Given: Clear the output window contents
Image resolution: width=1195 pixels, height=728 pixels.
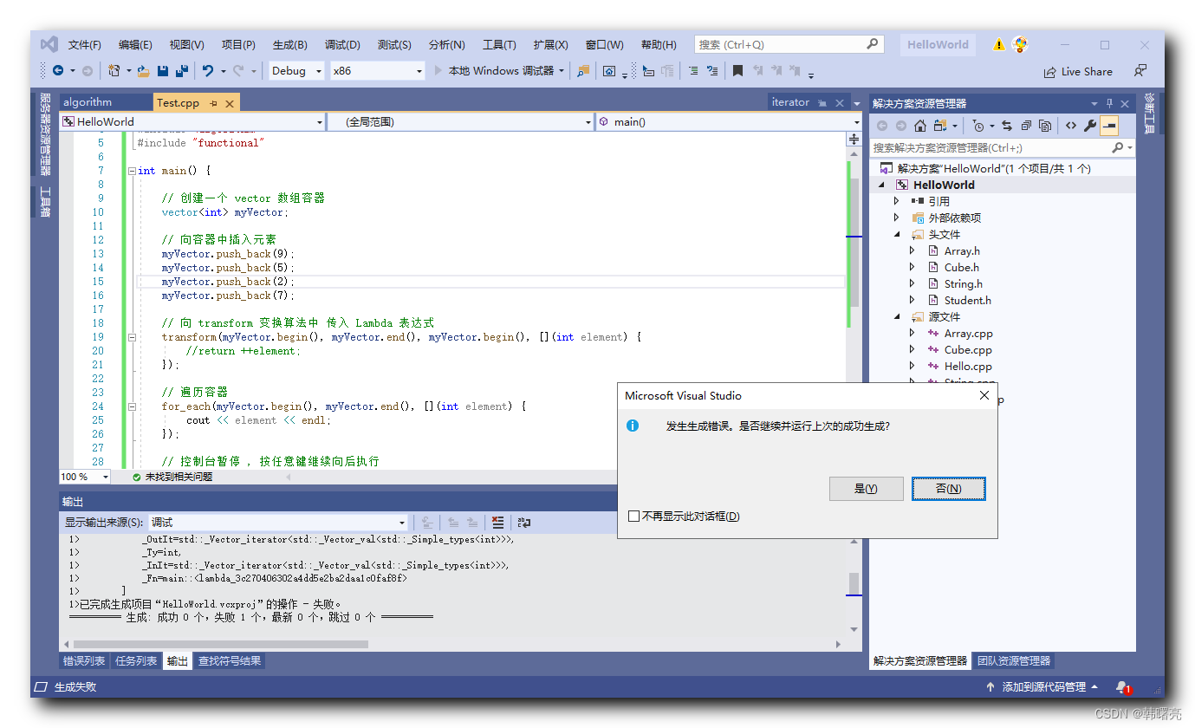Looking at the screenshot, I should pyautogui.click(x=497, y=522).
